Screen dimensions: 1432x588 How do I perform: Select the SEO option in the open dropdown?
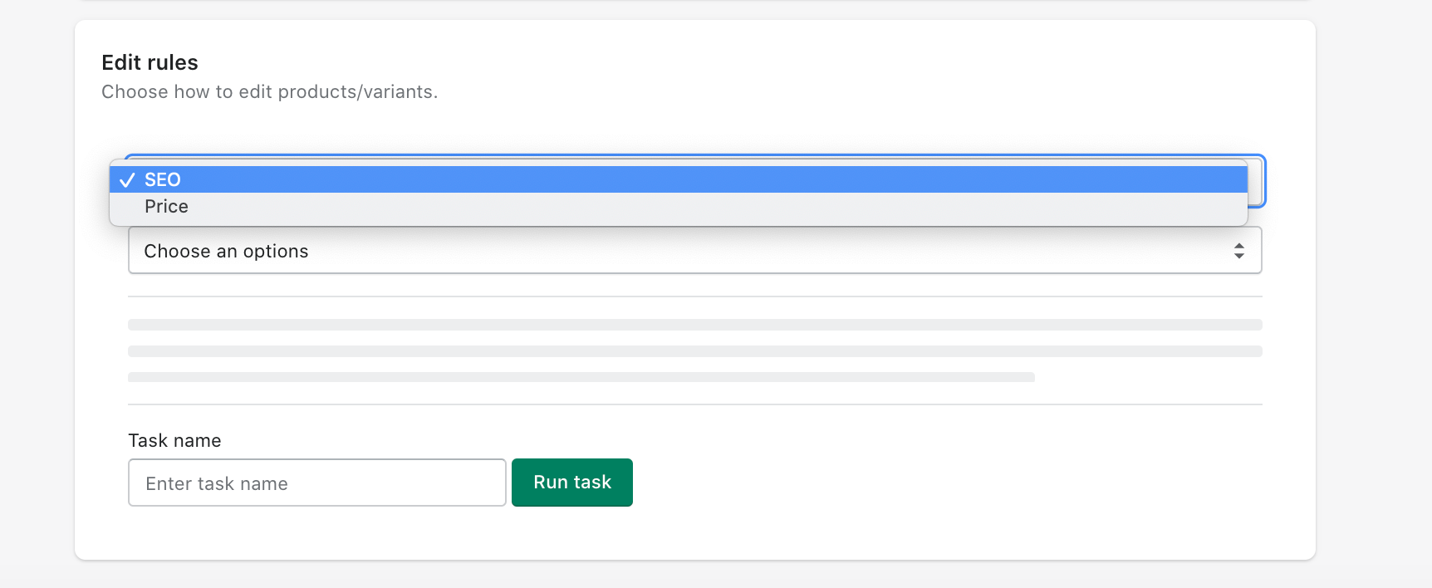coord(164,179)
